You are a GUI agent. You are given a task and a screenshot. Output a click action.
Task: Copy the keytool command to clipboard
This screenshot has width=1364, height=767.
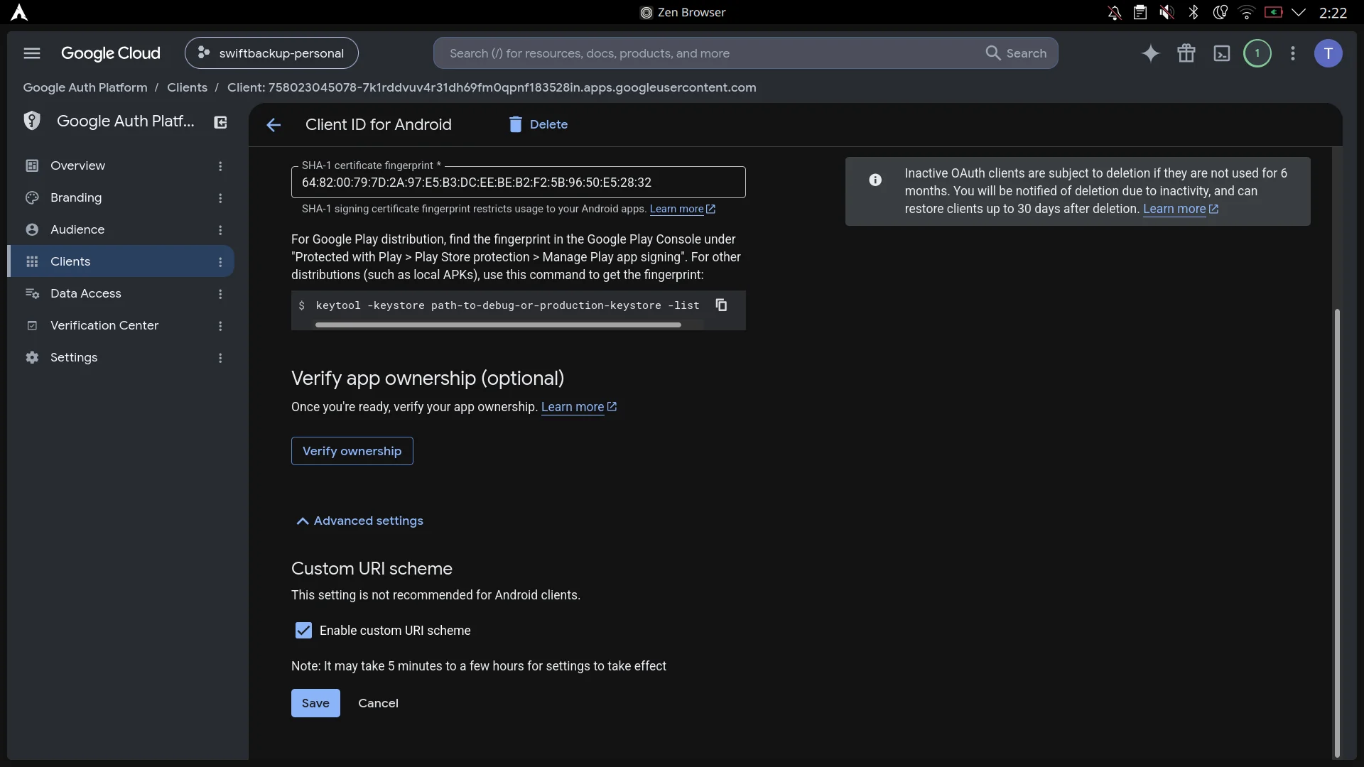tap(721, 305)
